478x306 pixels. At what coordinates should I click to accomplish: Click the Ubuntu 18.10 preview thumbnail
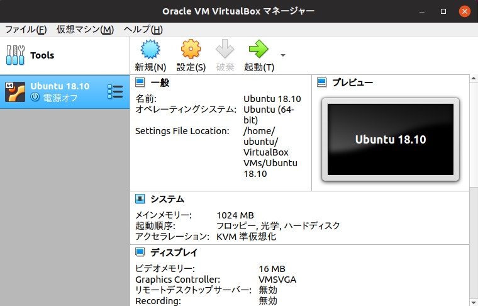[x=391, y=139]
